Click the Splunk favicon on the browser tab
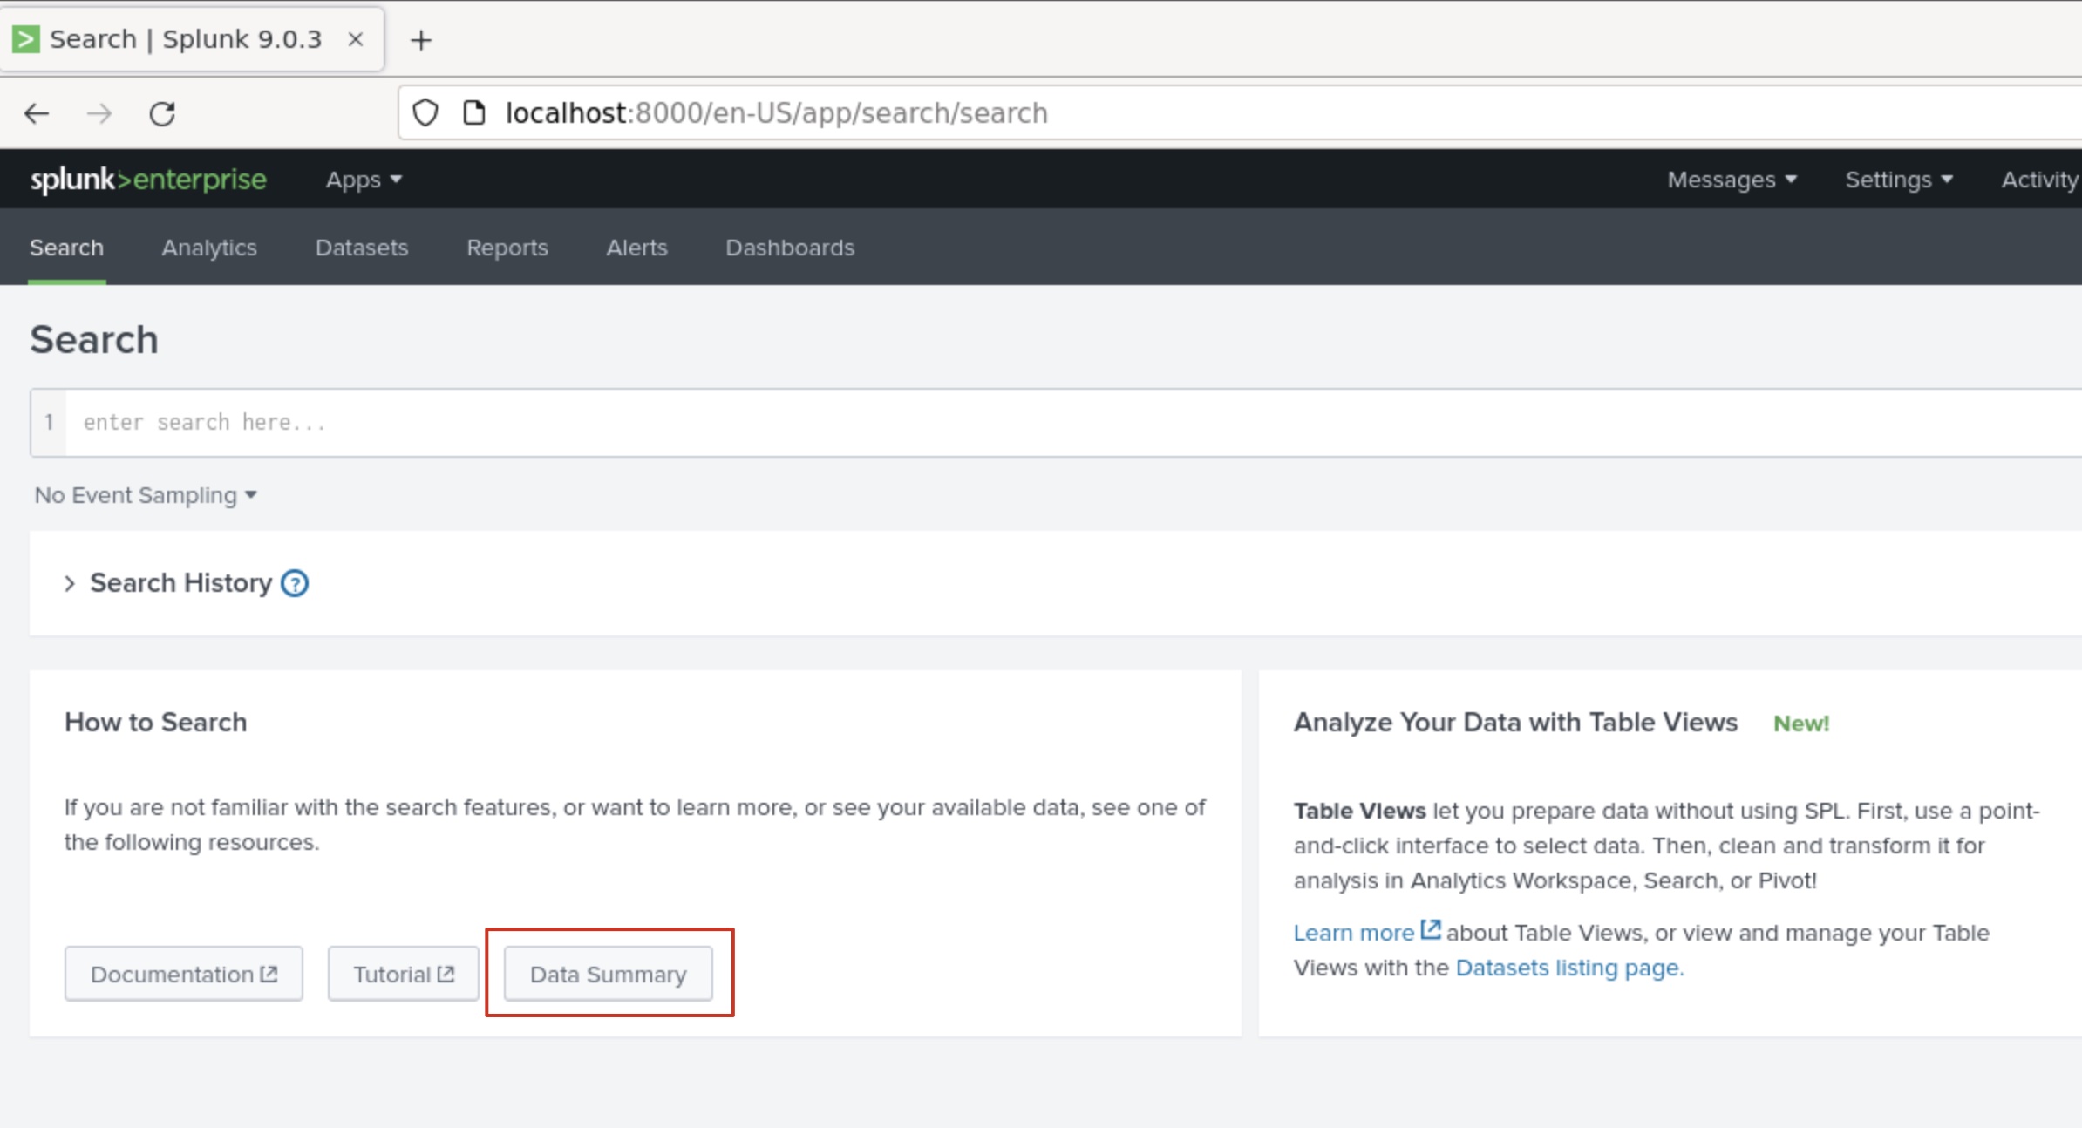The width and height of the screenshot is (2082, 1128). 26,39
